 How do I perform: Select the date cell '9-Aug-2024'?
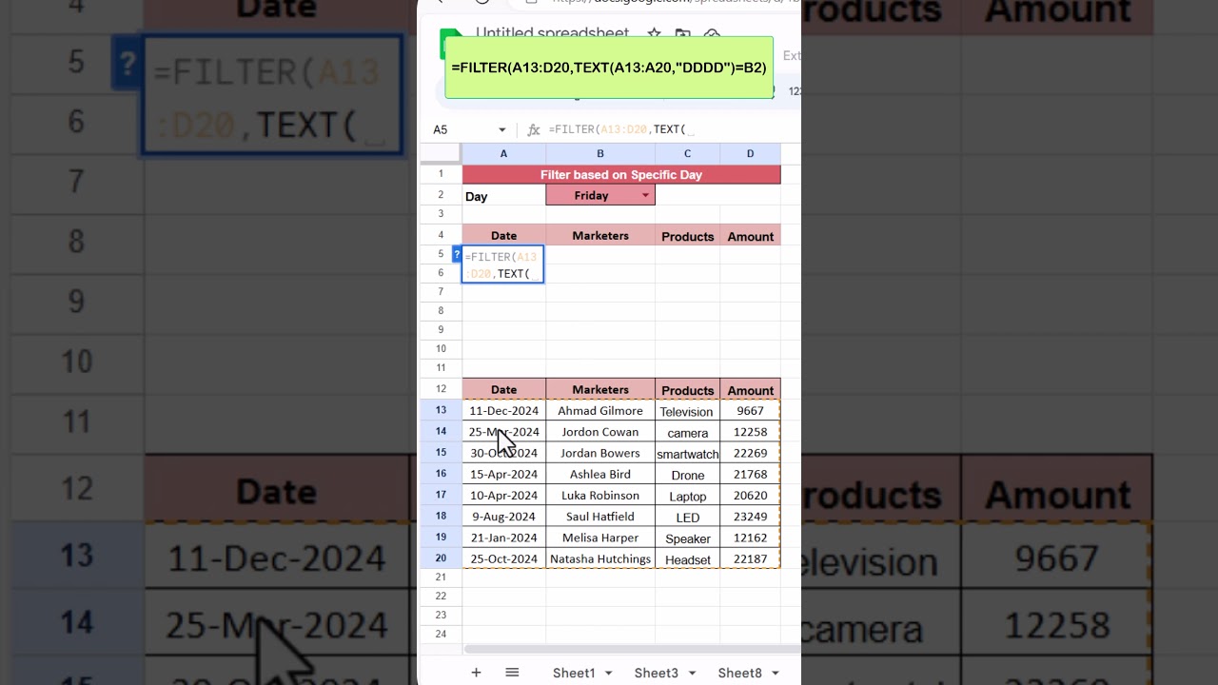pos(503,517)
